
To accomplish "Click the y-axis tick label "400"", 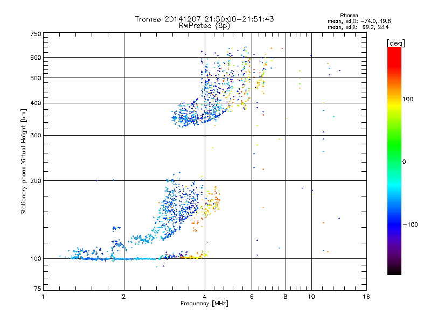I will click(x=36, y=103).
